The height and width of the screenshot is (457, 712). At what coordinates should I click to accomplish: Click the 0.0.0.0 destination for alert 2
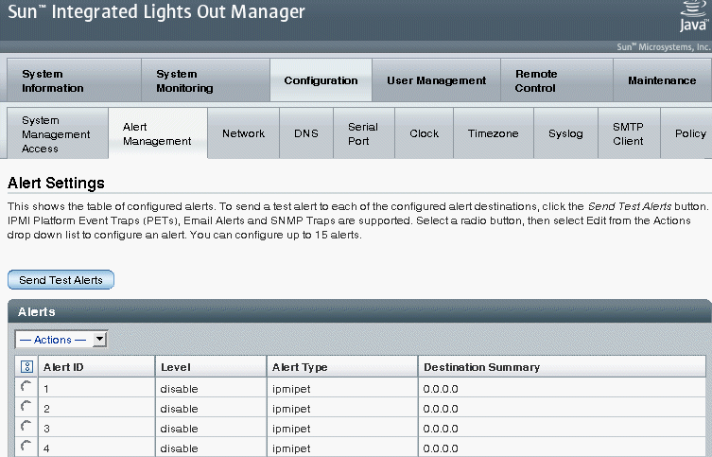click(441, 409)
